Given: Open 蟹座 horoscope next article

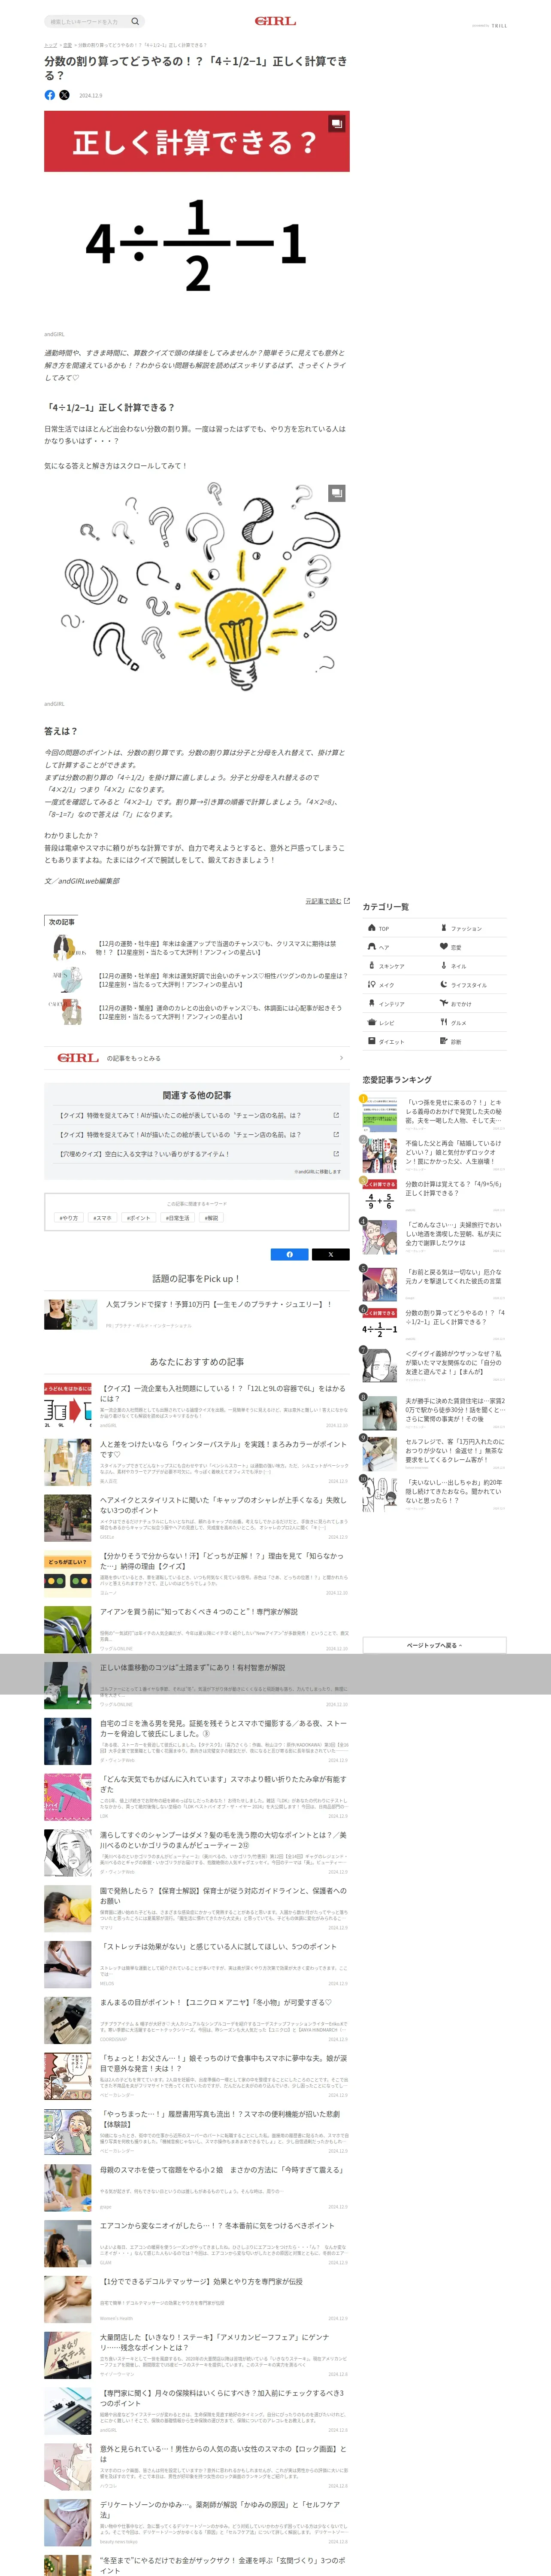Looking at the screenshot, I should point(197,1012).
